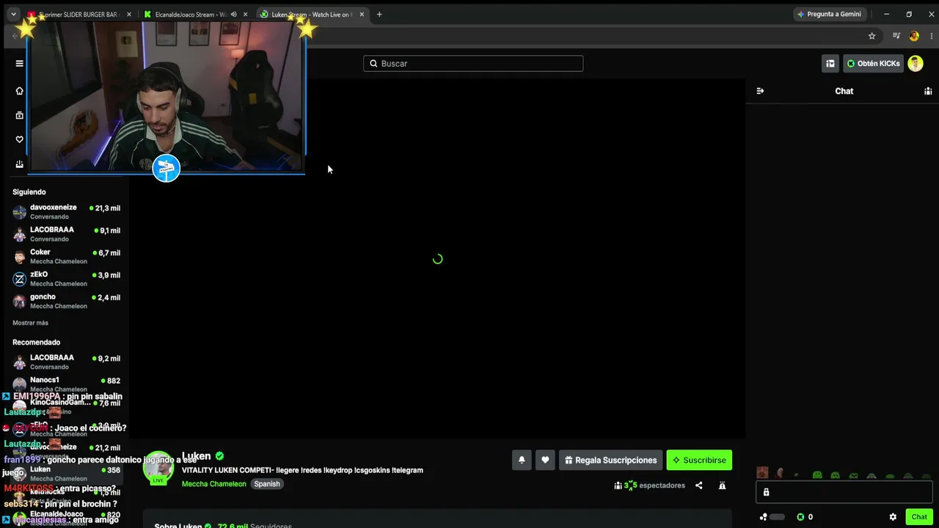Enable notifications with the bell button
939x528 pixels.
pos(522,461)
